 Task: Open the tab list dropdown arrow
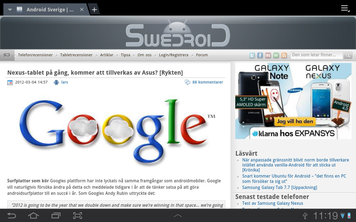[10, 10]
